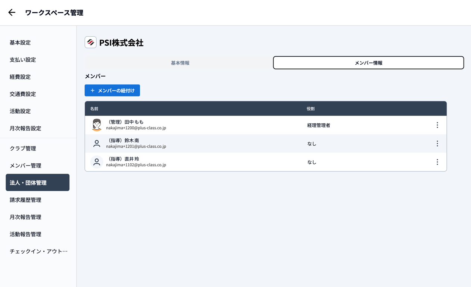
Task: Click the 名前 column header
Action: [x=94, y=109]
